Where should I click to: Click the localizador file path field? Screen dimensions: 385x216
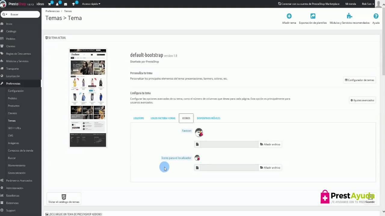coord(229,168)
